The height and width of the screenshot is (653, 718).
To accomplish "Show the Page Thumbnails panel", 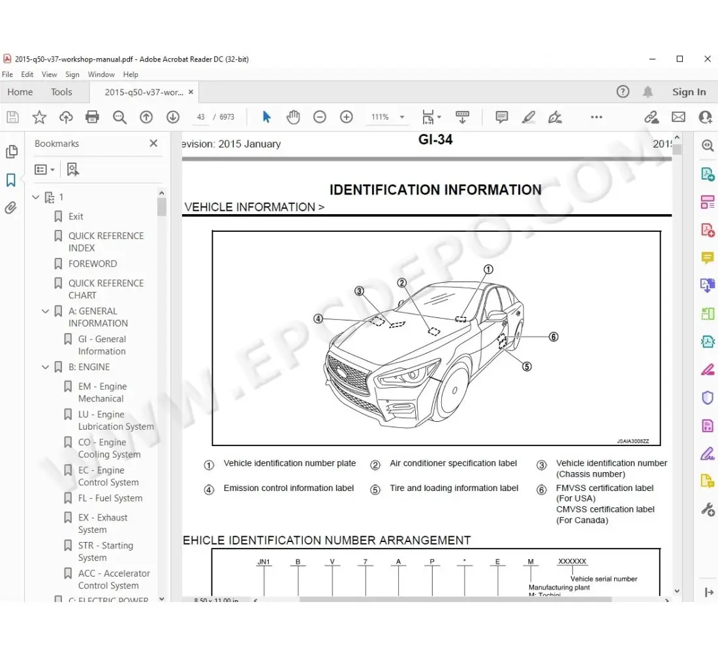I will pyautogui.click(x=12, y=151).
